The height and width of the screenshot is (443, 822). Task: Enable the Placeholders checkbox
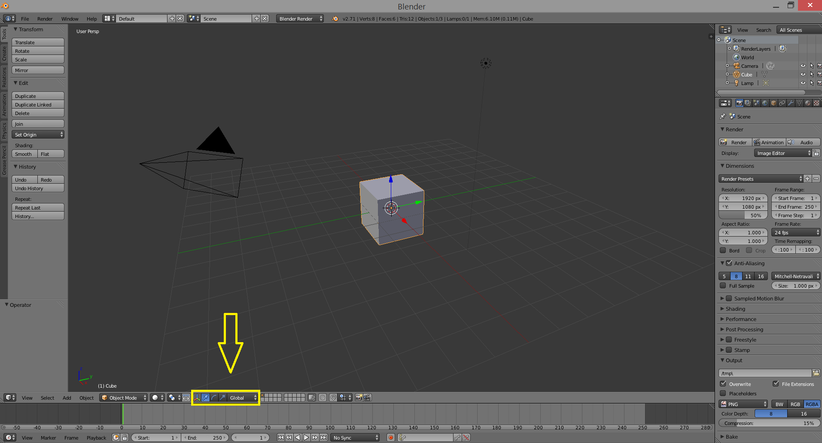(723, 393)
